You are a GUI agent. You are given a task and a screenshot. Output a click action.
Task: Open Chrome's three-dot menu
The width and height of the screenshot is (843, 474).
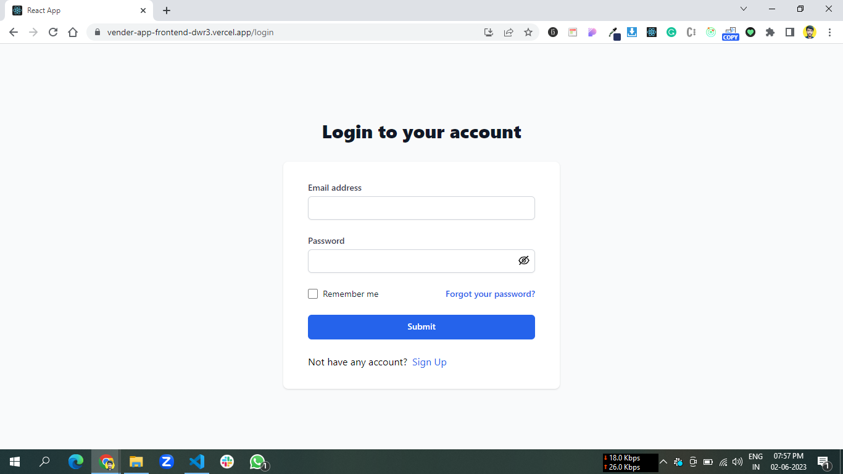click(829, 32)
